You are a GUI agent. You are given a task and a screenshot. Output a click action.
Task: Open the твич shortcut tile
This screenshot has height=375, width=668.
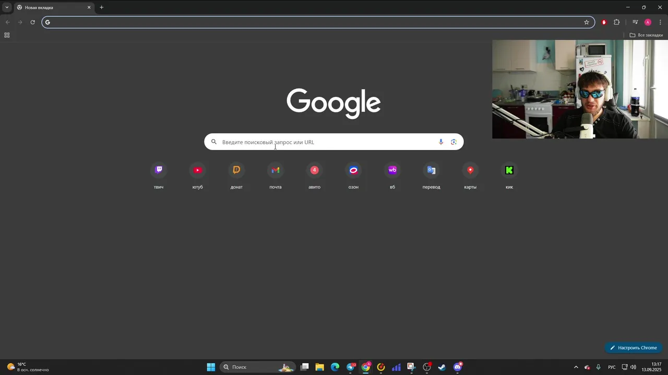point(159,176)
